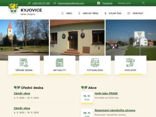This screenshot has height=117, width=156.
Task: Open the ÚŘEDNÍ DESKA tile
Action: 24,65
